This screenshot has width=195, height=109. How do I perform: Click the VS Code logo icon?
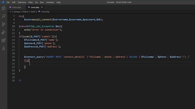pyautogui.click(x=3, y=2)
